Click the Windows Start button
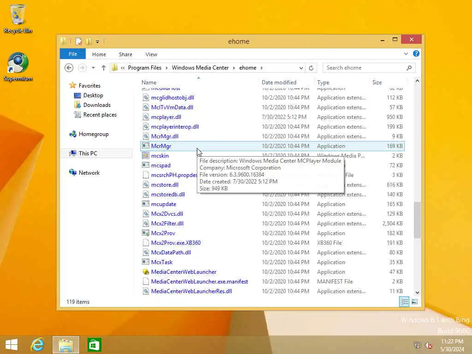 [x=12, y=345]
